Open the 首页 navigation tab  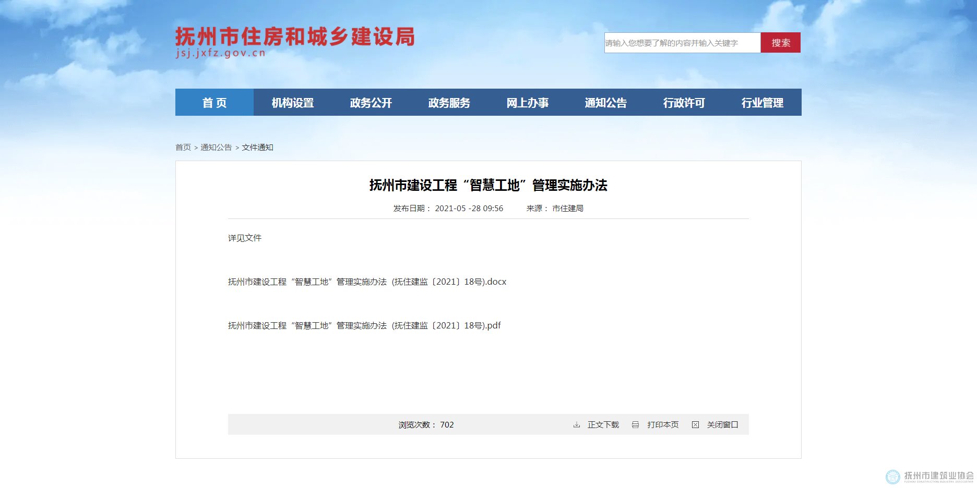coord(215,103)
